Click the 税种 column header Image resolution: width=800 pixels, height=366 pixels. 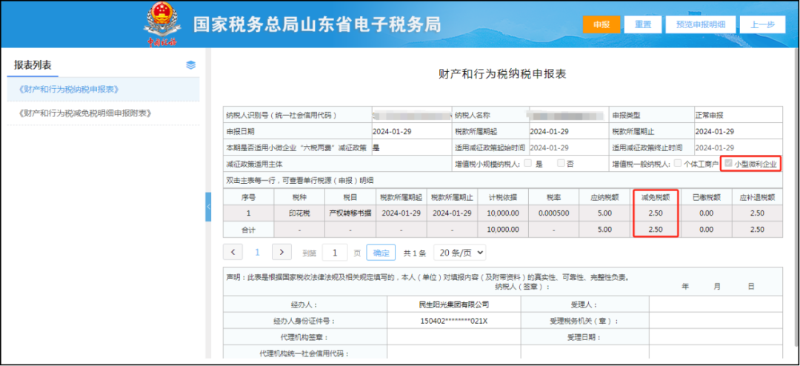(299, 198)
